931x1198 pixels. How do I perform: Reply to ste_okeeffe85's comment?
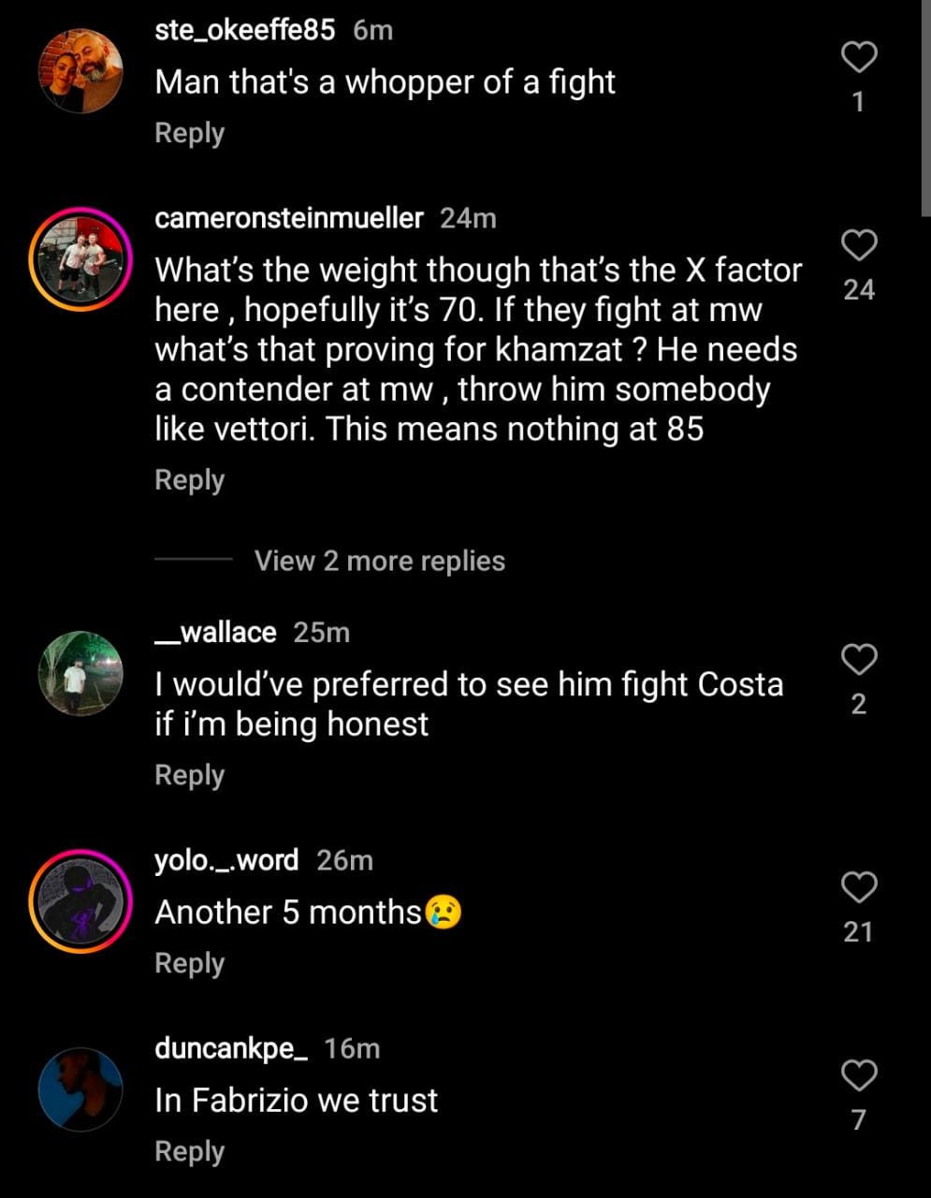tap(189, 133)
